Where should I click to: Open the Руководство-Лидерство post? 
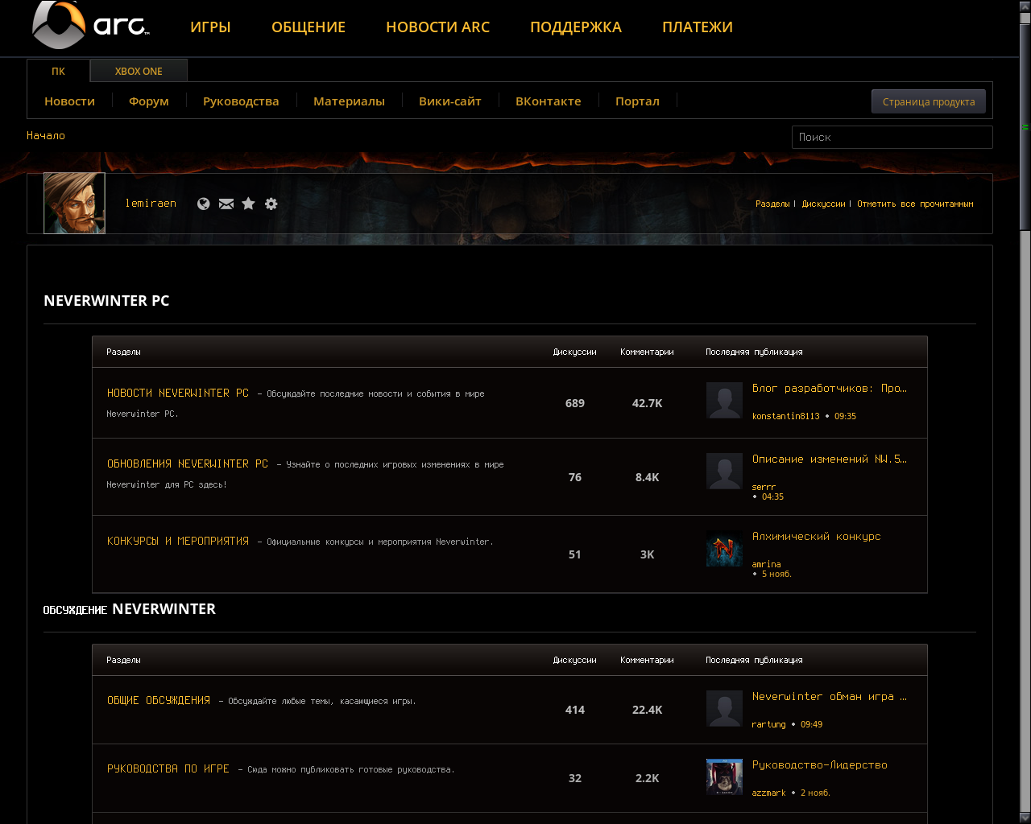821,765
